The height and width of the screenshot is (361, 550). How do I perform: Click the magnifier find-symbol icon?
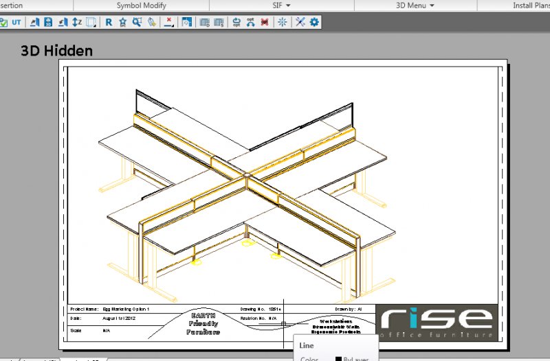click(137, 23)
